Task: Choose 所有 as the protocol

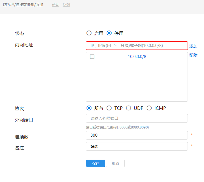Action: tap(89, 108)
